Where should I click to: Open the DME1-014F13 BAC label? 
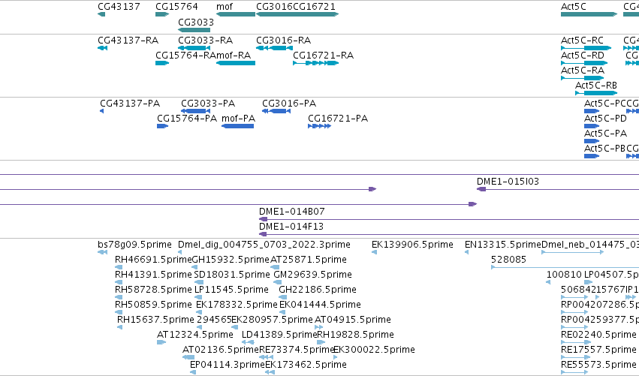pos(291,227)
